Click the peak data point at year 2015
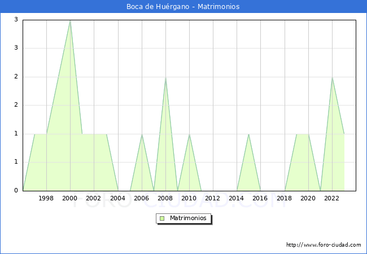 tap(248, 134)
